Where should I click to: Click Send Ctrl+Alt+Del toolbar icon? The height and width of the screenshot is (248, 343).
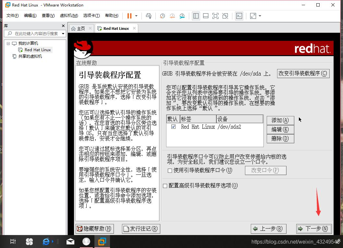pos(149,16)
